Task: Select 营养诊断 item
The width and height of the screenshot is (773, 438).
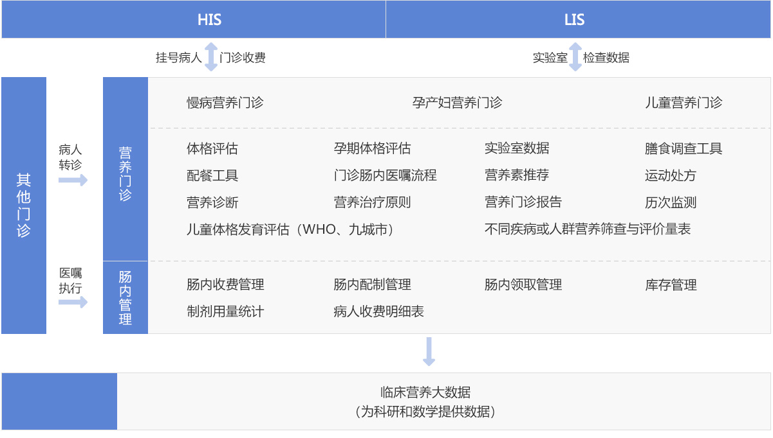Action: pos(212,202)
